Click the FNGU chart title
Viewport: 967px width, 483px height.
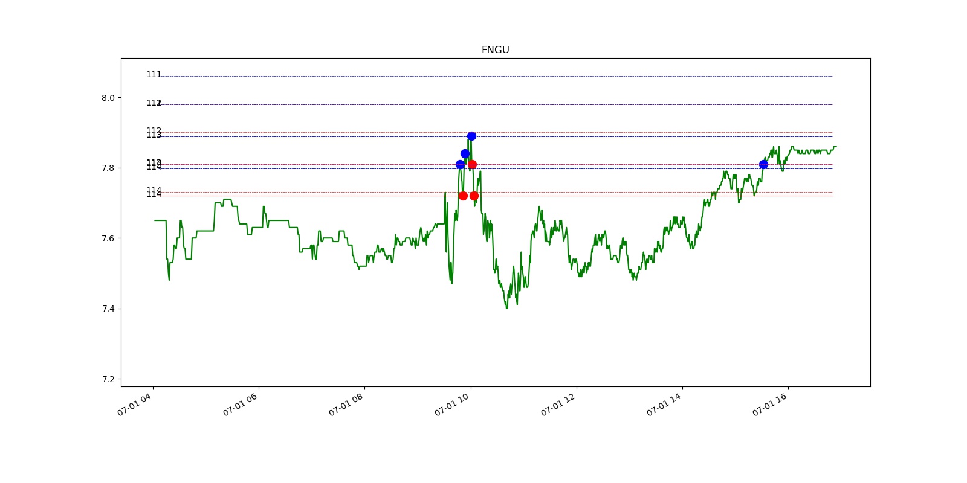(x=495, y=50)
